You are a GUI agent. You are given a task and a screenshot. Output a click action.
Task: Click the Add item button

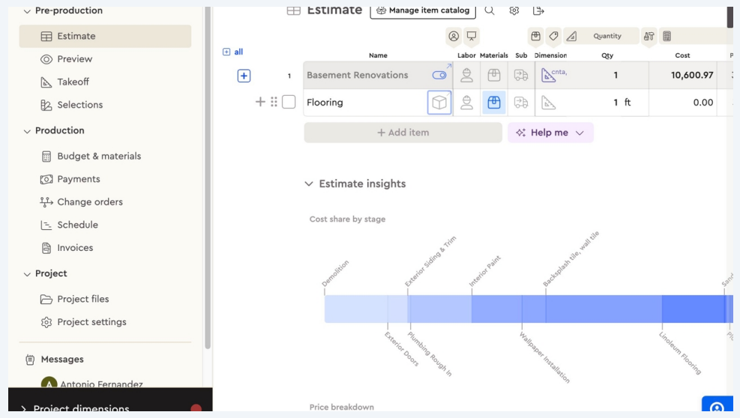pos(403,133)
